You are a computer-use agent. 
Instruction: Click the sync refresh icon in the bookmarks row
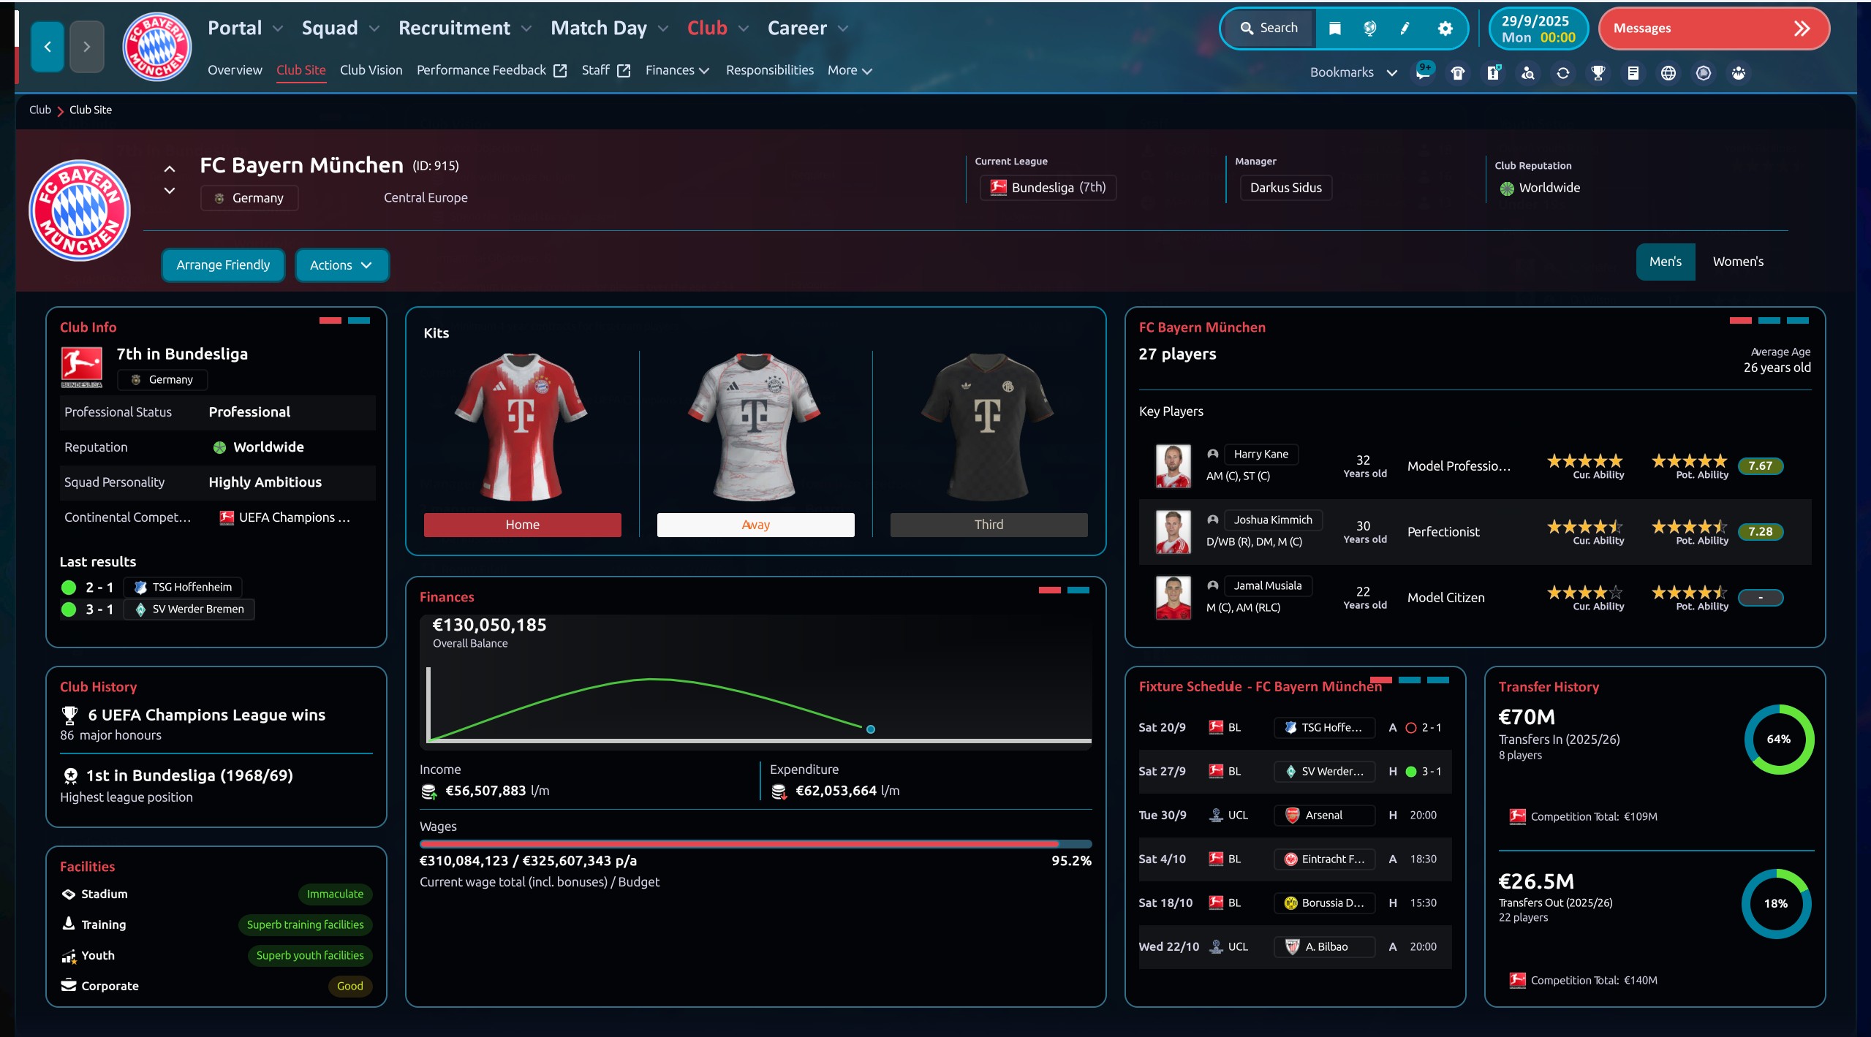[1562, 72]
